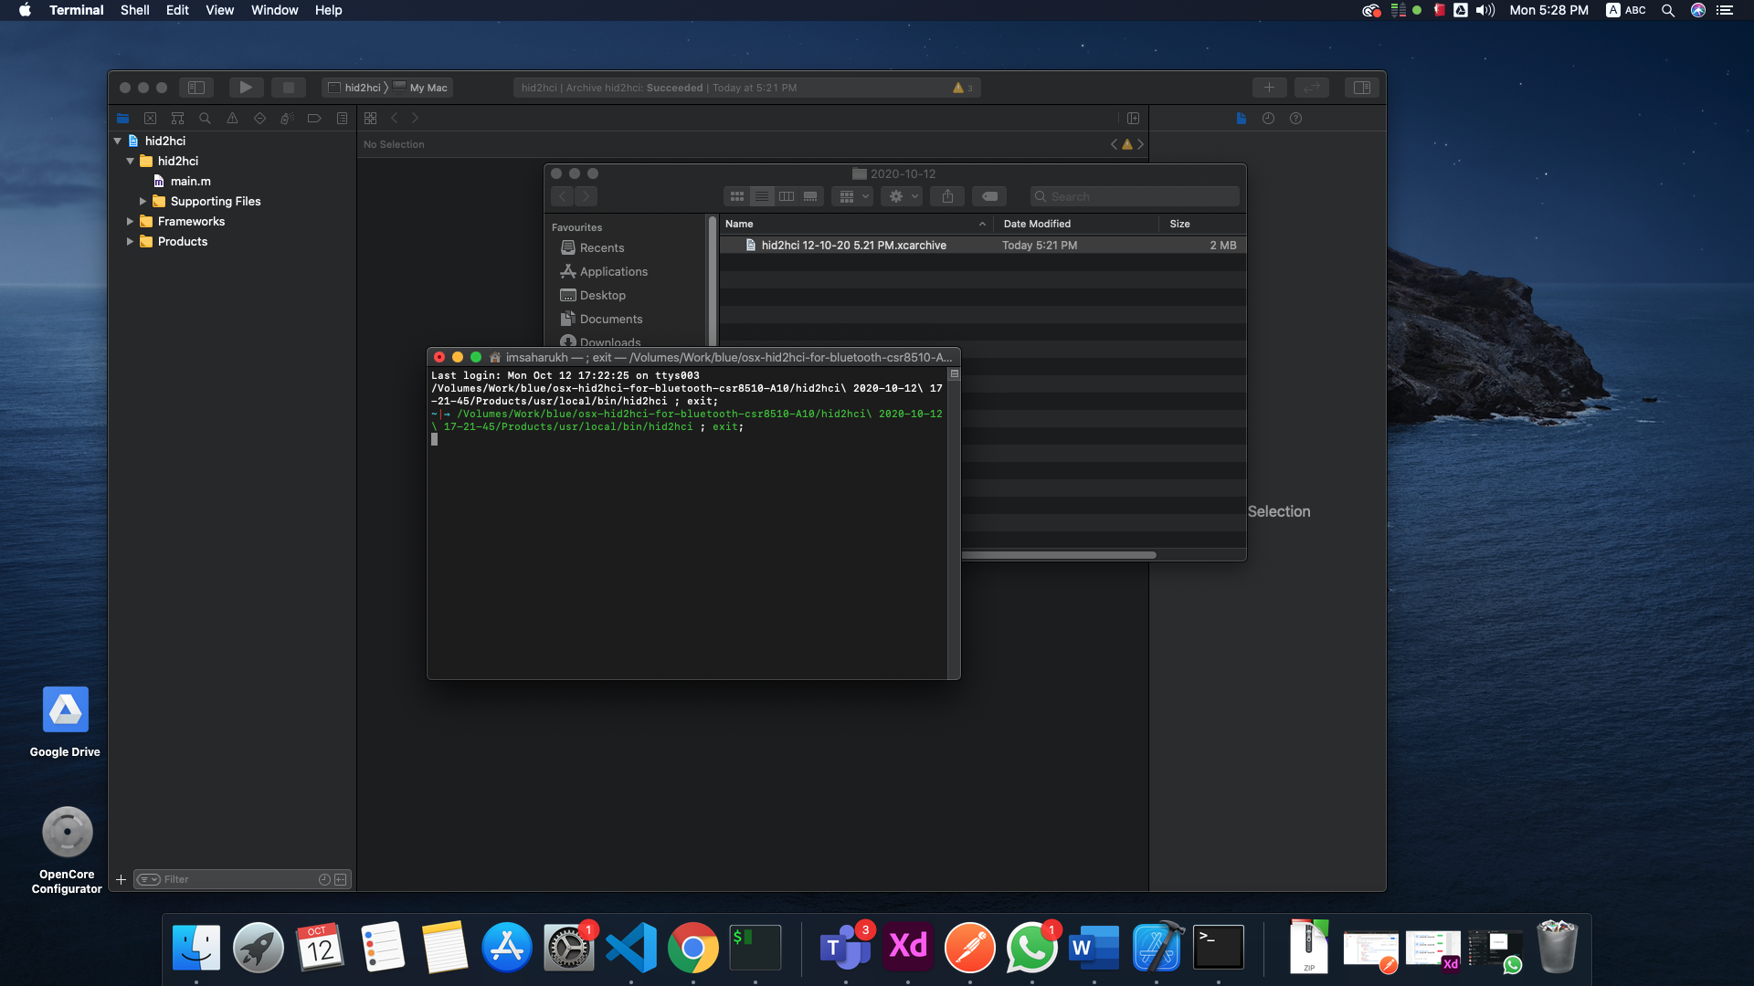The width and height of the screenshot is (1754, 986).
Task: Switch Finder to column view
Action: coord(787,195)
